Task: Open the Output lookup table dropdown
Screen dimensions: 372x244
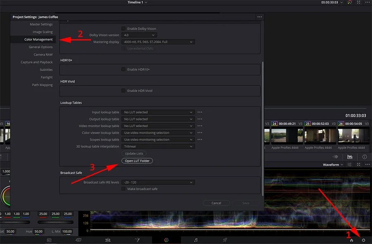Action: (158, 119)
